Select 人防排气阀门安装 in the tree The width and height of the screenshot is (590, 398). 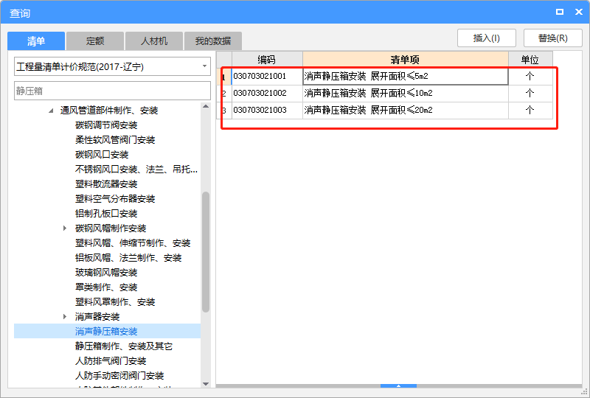[111, 360]
